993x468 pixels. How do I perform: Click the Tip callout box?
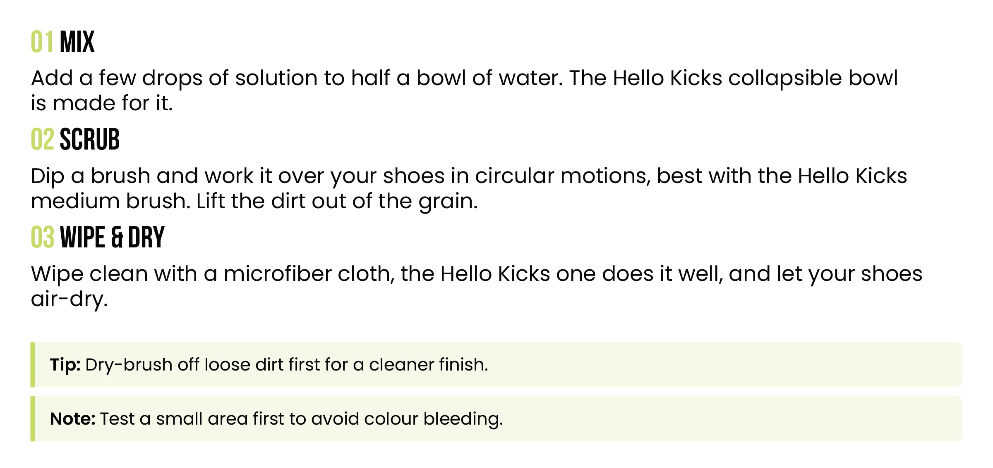point(496,365)
